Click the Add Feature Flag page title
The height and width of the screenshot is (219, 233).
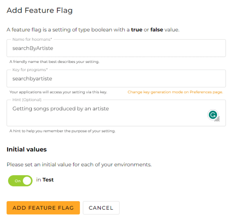(40, 10)
